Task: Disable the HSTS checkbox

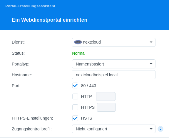Action: pos(75,118)
